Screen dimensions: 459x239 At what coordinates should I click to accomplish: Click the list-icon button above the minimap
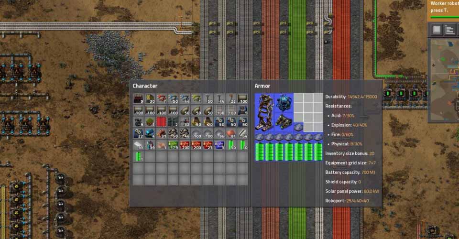[449, 30]
